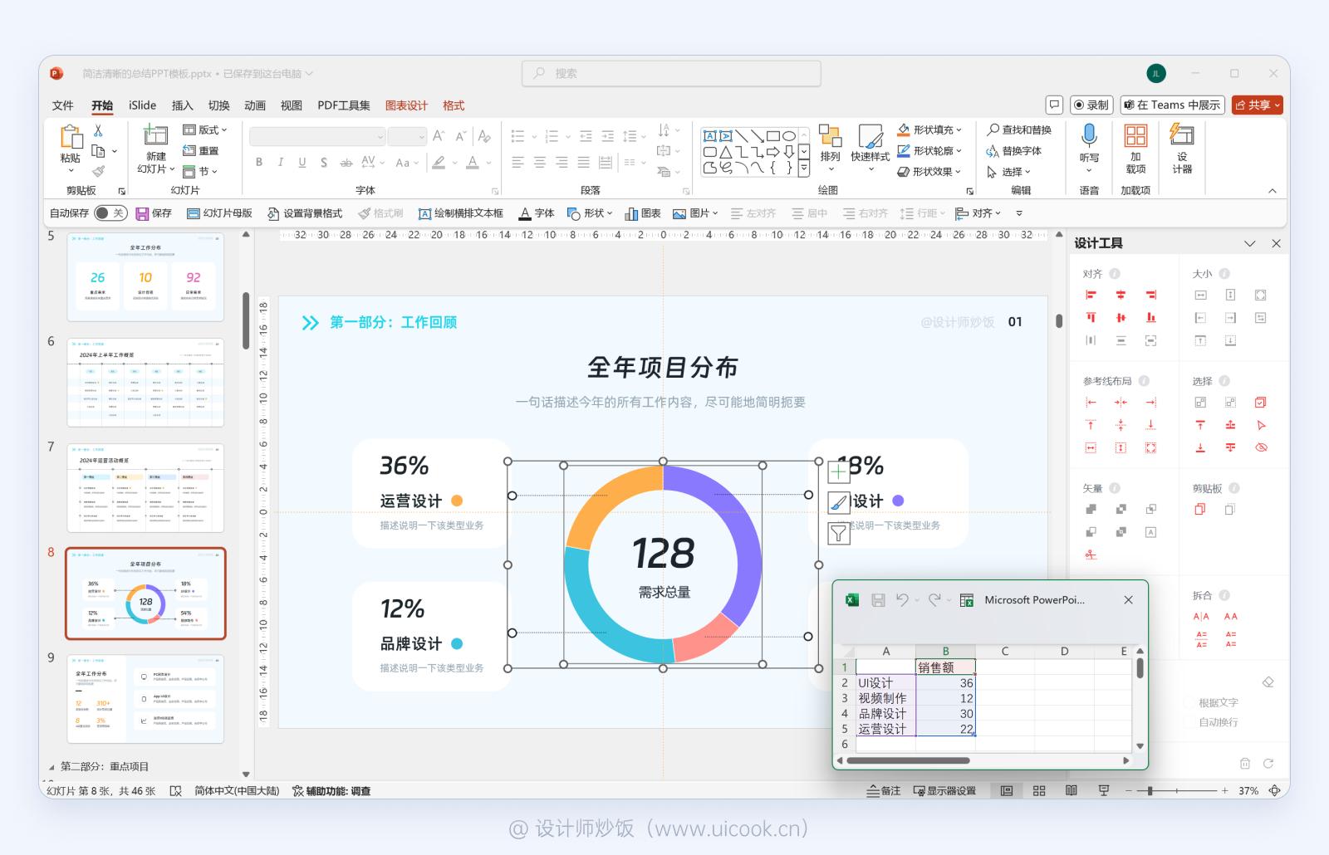This screenshot has width=1329, height=855.
Task: Click the font color A button
Action: (x=473, y=162)
